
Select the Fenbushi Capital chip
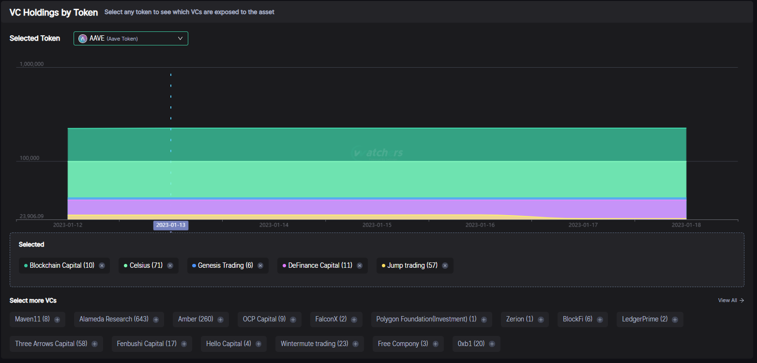(146, 344)
